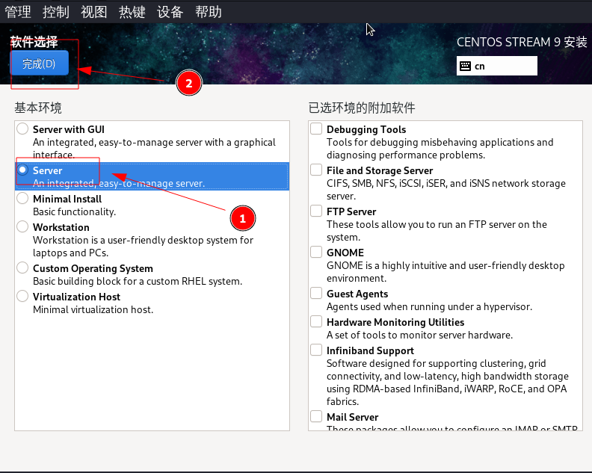Enable Guest Agents checkbox
Screen dimensions: 592x473
(316, 294)
